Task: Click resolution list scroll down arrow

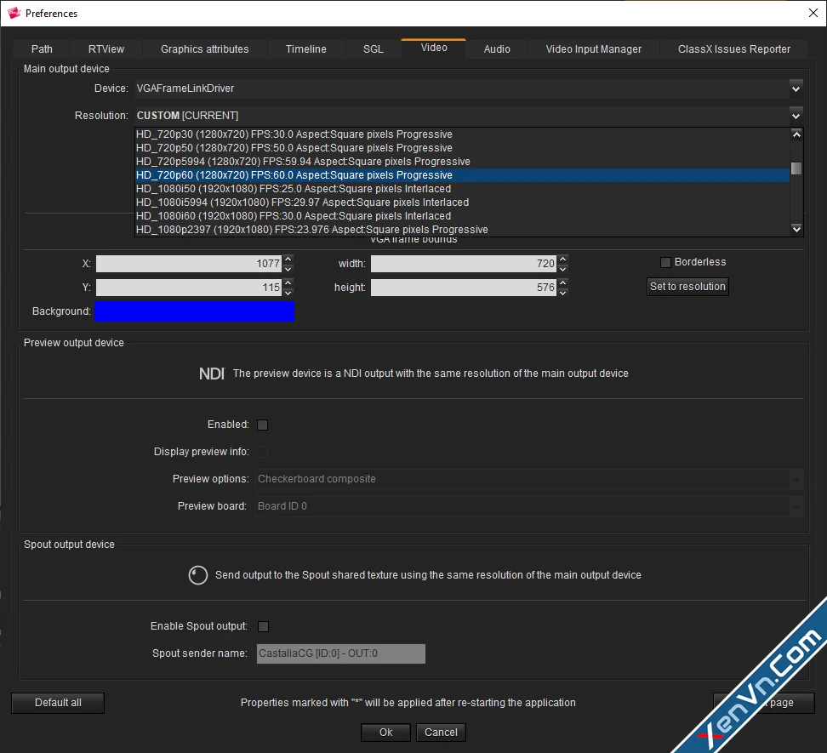Action: point(796,229)
